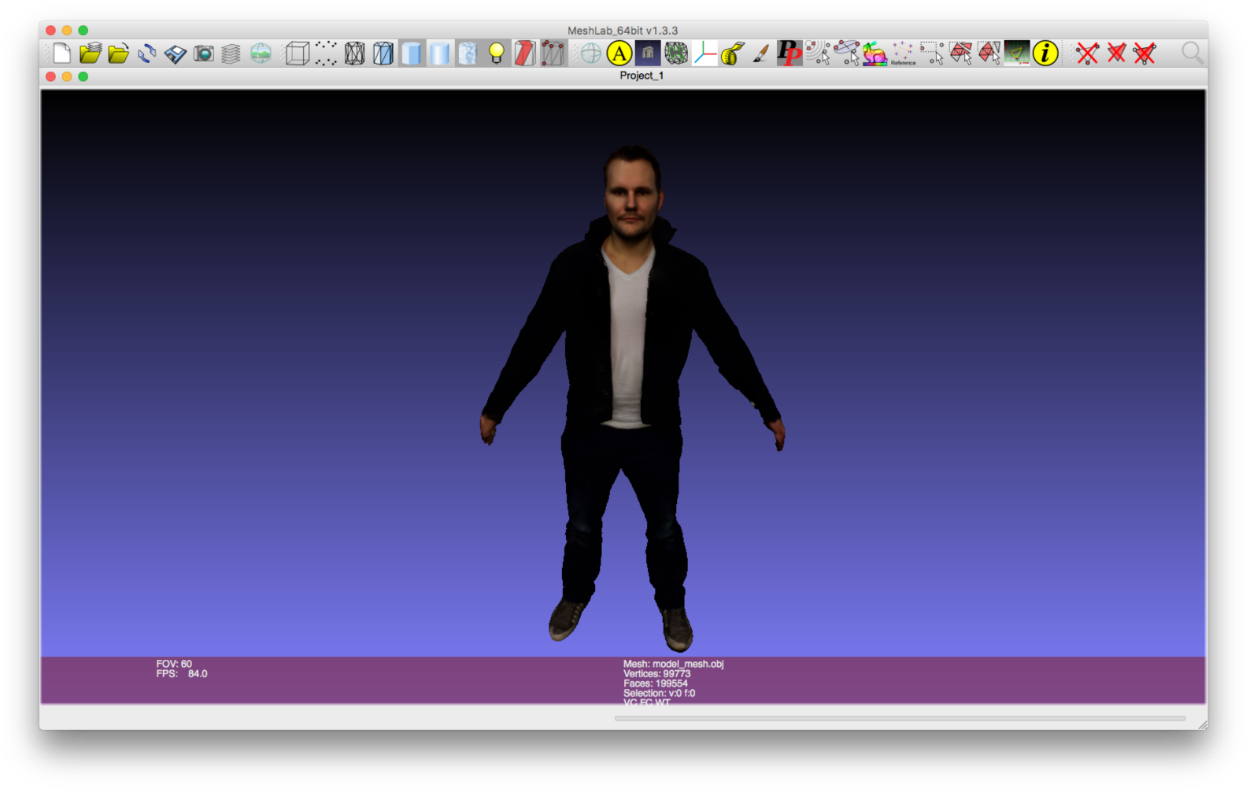Screen dimensions: 1246x789
Task: Select wireframe render mode
Action: tap(355, 54)
